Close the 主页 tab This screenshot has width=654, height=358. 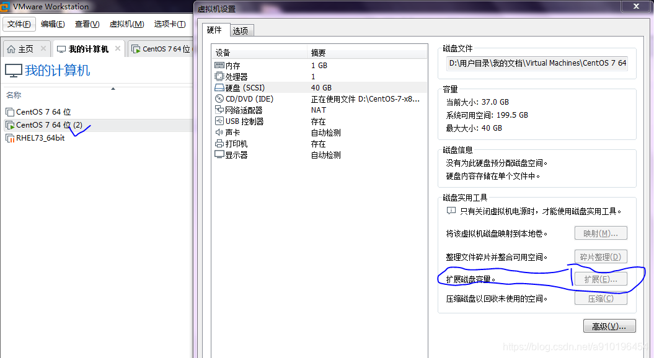click(43, 48)
